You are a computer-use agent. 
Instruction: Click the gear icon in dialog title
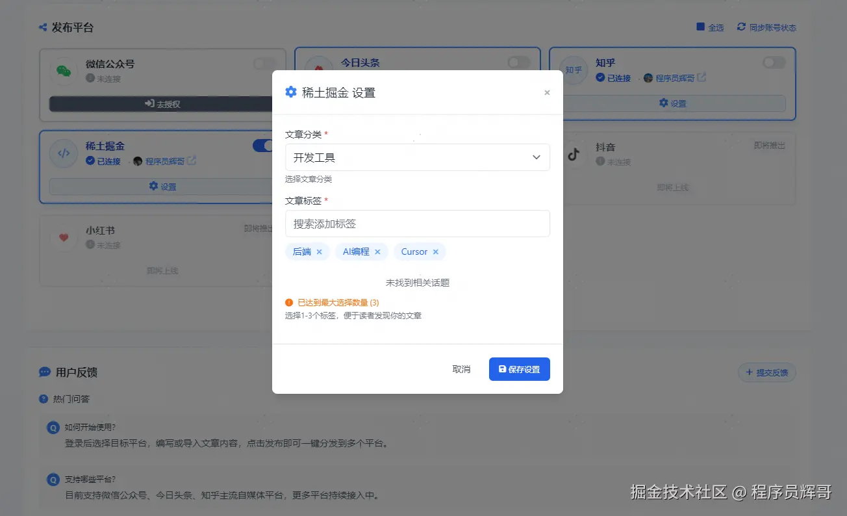point(291,92)
